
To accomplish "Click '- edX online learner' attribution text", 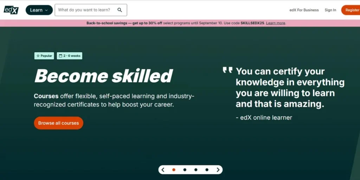I will point(264,117).
